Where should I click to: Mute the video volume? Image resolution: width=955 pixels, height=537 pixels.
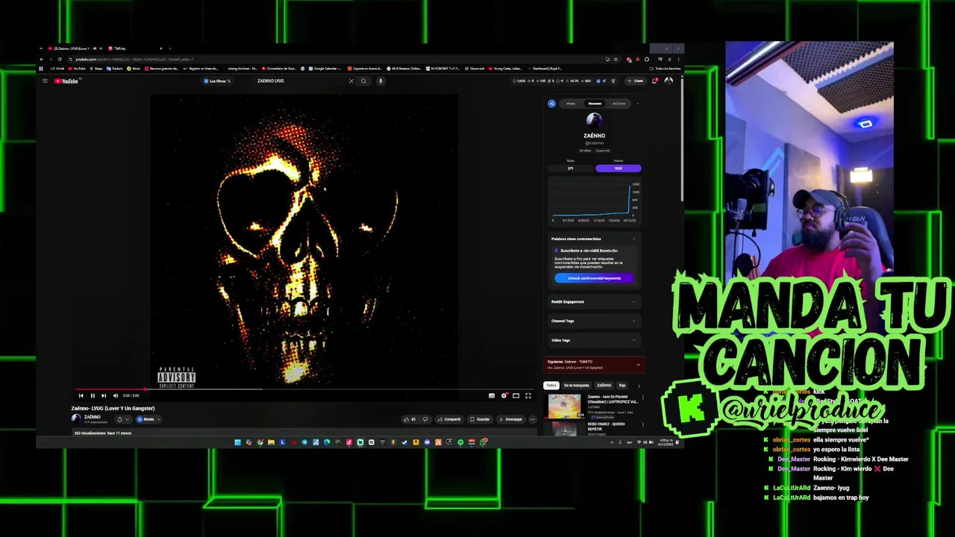(115, 396)
